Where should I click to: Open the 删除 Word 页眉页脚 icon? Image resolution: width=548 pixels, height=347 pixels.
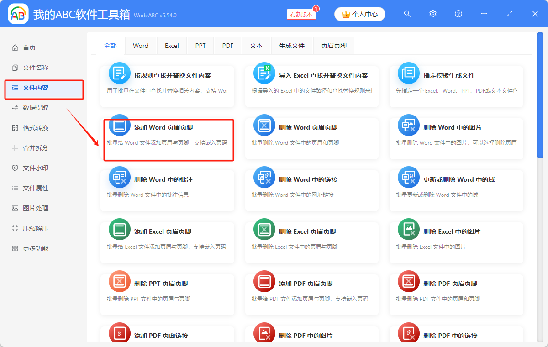pyautogui.click(x=264, y=126)
